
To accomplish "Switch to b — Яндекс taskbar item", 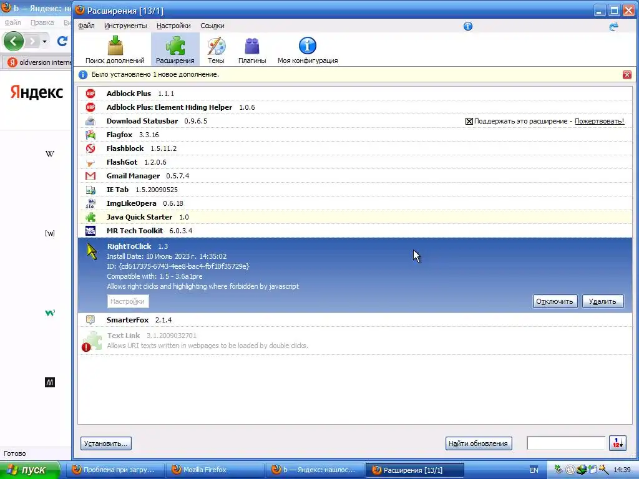I will 315,470.
